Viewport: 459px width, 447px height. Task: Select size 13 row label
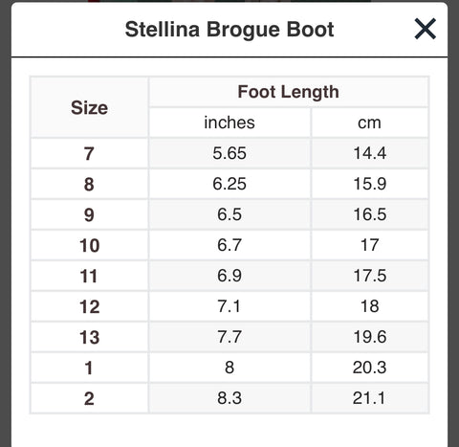point(89,337)
